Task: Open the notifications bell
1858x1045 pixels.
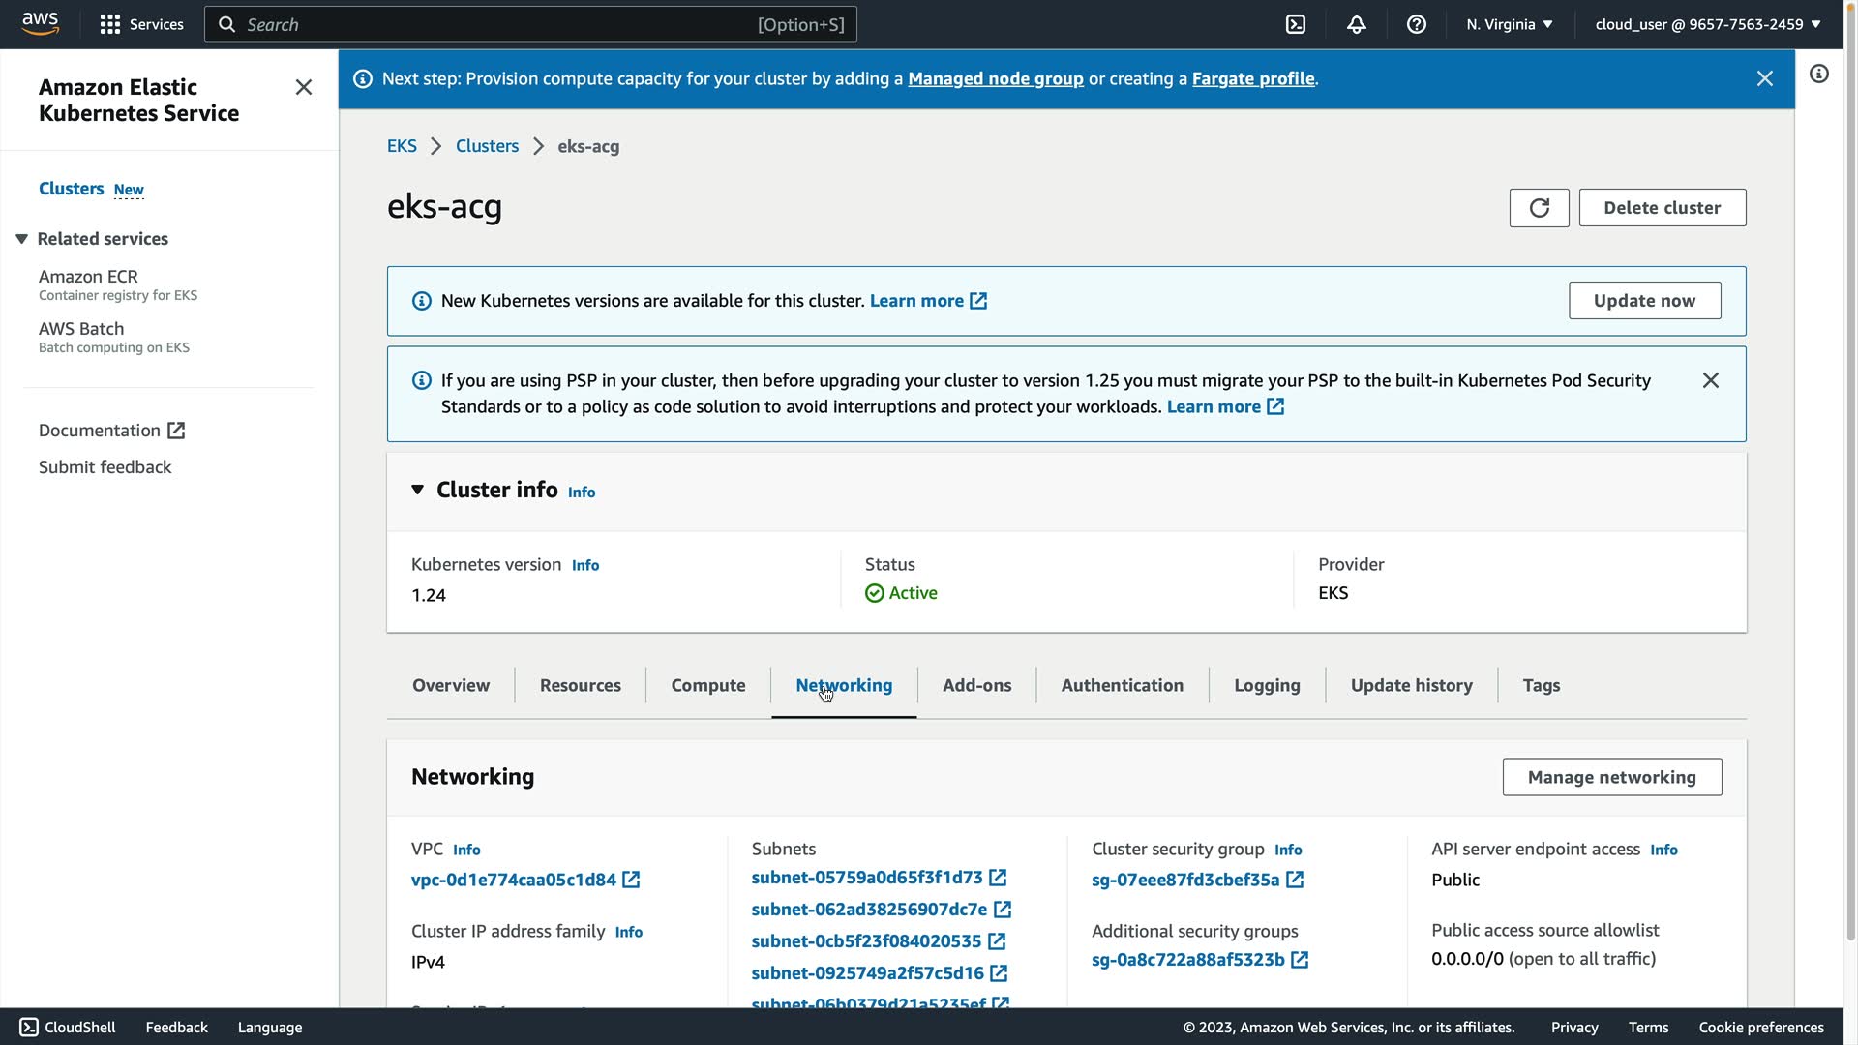Action: click(x=1356, y=24)
